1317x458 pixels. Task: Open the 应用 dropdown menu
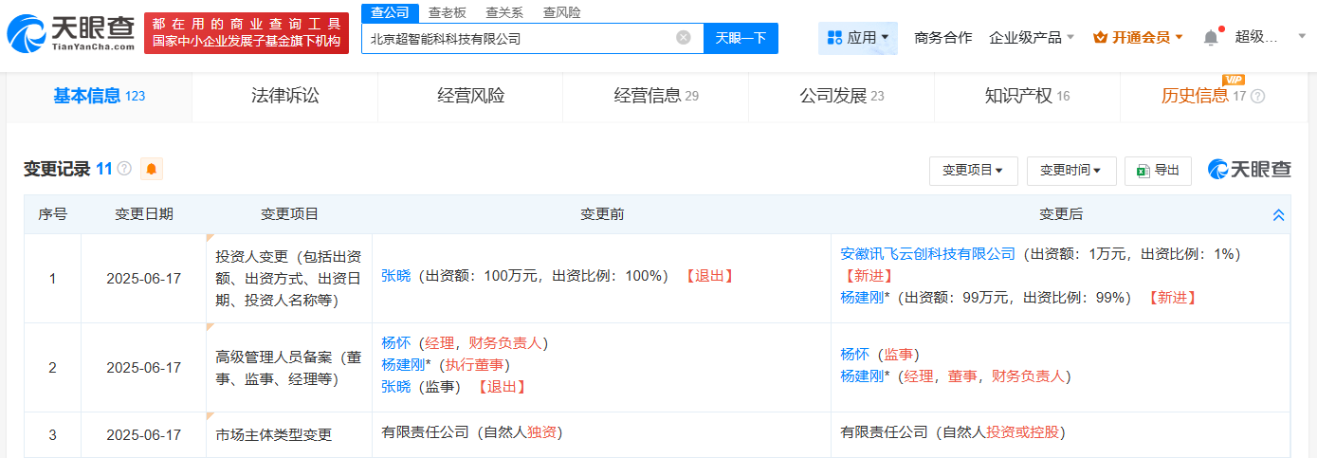pyautogui.click(x=858, y=38)
